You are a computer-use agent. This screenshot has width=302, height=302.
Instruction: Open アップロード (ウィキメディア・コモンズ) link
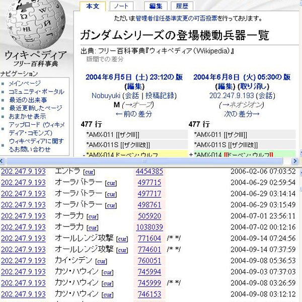coord(37,129)
